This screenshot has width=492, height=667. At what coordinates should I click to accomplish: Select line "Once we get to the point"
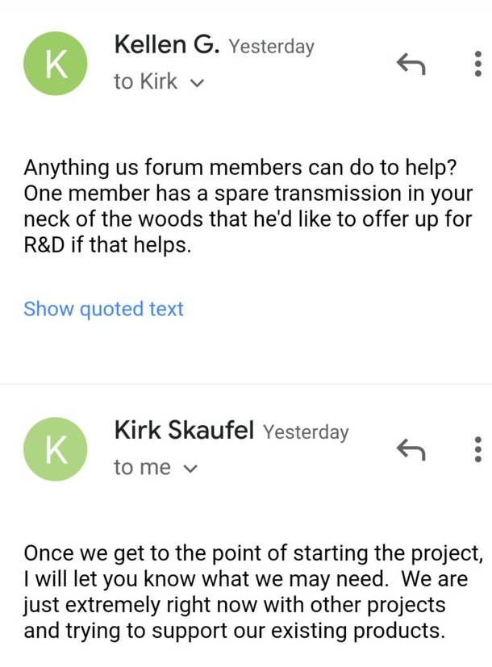253,554
